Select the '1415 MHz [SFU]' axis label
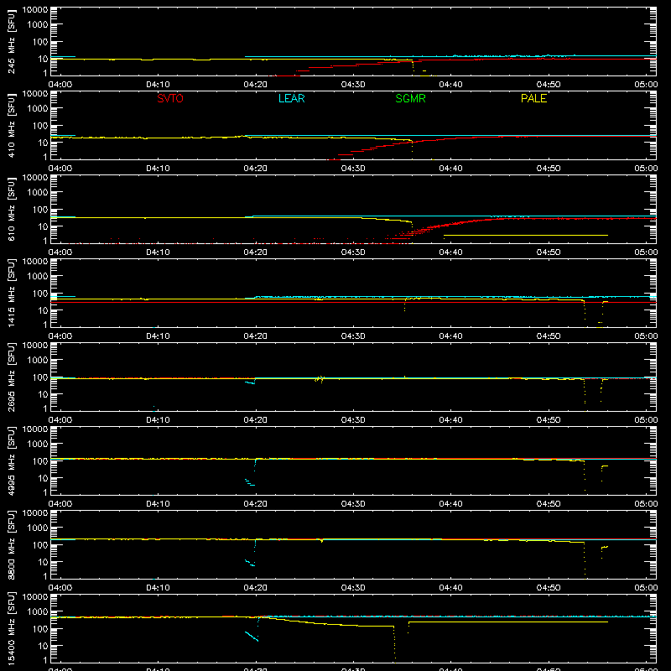 [x=12, y=293]
